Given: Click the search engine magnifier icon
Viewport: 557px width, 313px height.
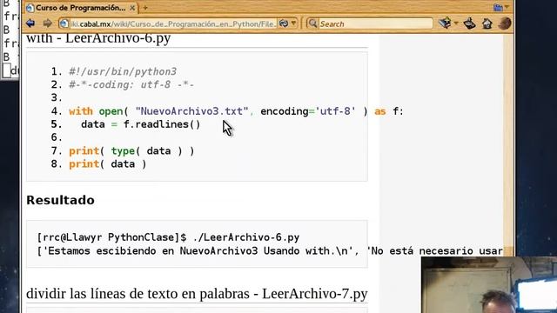Looking at the screenshot, I should point(313,23).
